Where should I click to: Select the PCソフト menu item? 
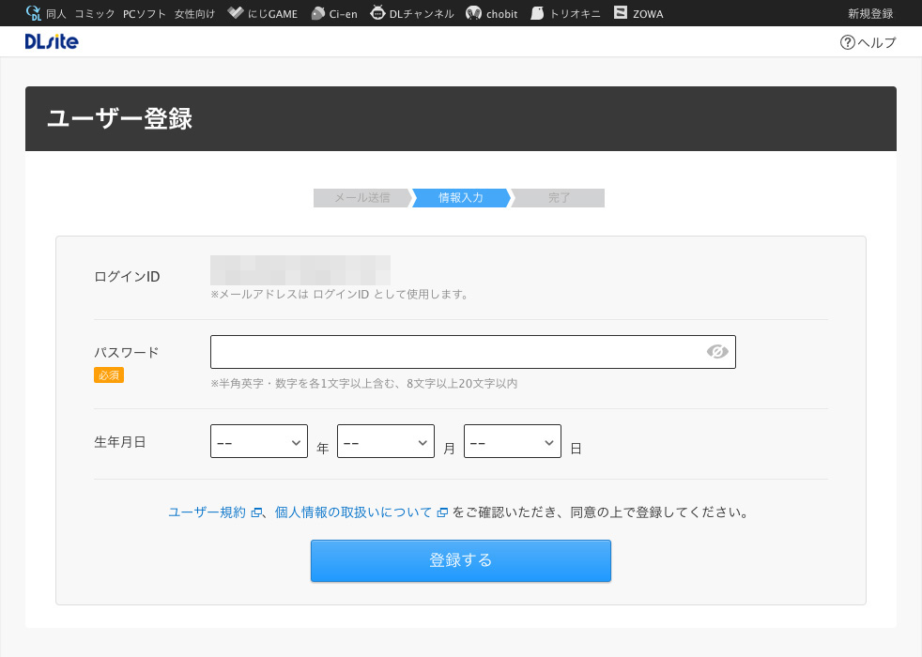(143, 13)
